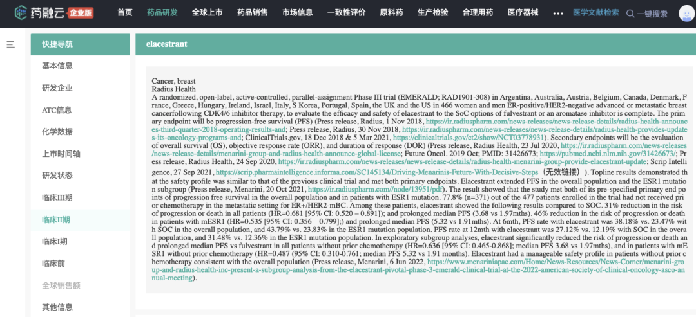Open menarini-group-provide-elacestrant-update link
Image resolution: width=696 pixels, height=317 pixels.
461,161
